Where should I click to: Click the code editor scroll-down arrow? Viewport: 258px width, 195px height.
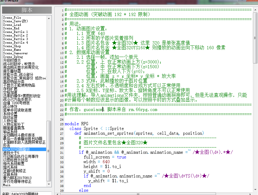255,190
